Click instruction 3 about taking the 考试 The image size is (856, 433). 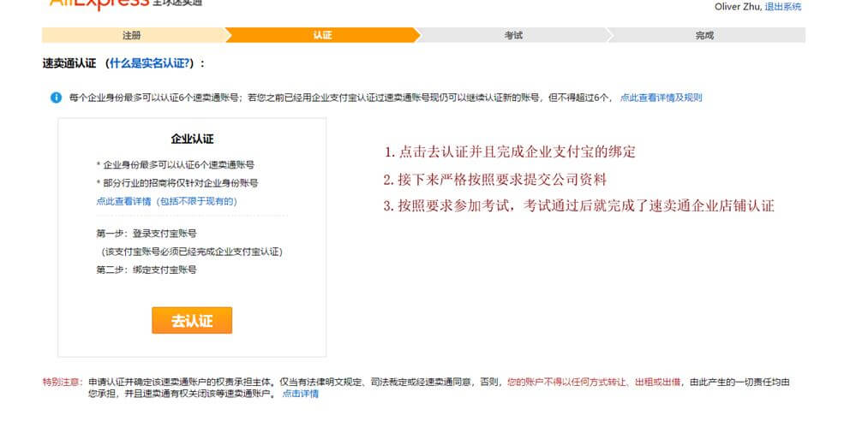578,206
